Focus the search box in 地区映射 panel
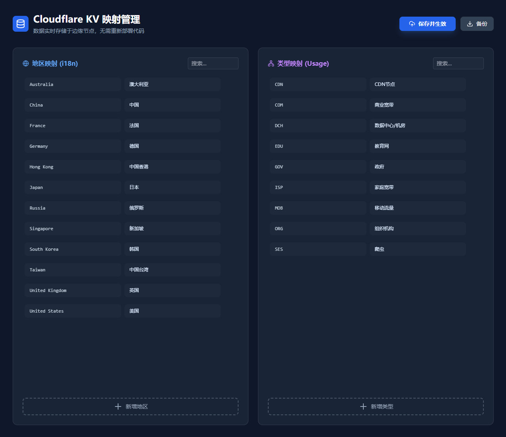 [213, 63]
